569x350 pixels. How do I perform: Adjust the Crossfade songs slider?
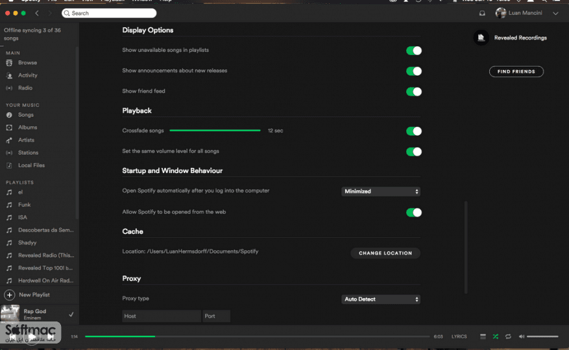pos(215,130)
